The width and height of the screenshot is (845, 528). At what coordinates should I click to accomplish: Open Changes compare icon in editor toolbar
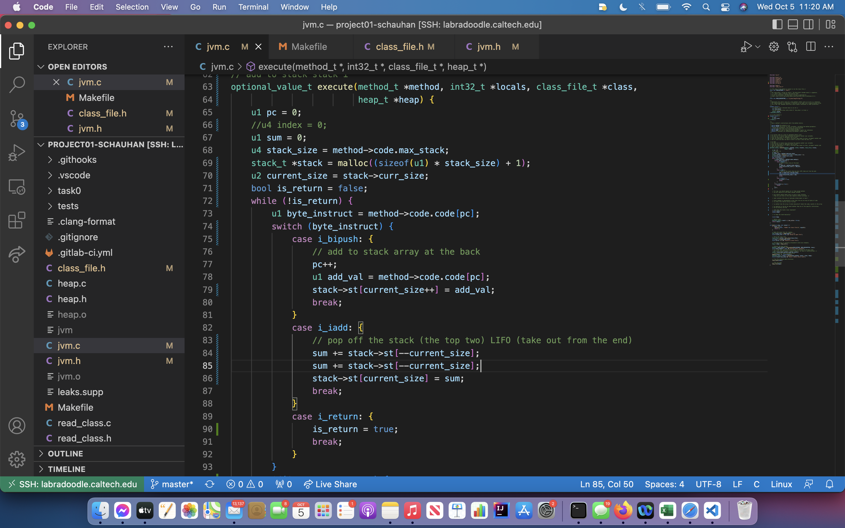tap(792, 46)
